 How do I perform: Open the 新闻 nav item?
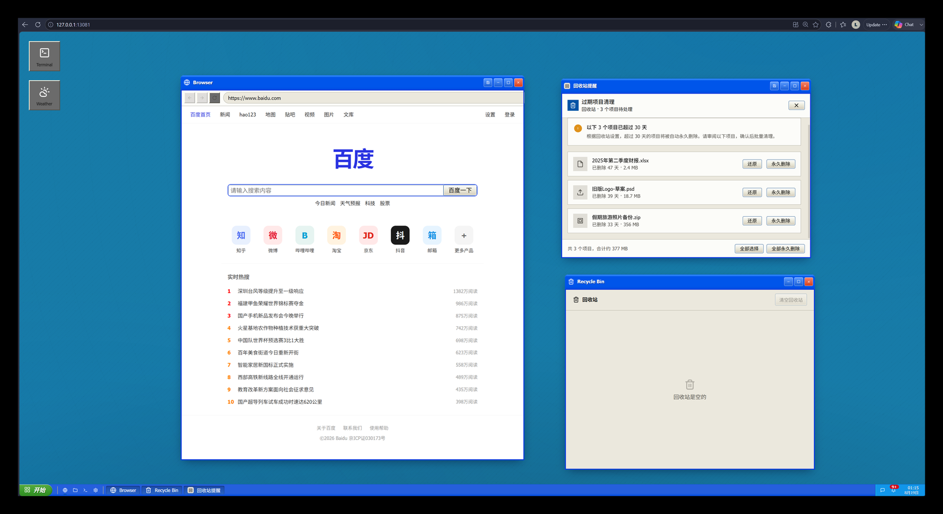[225, 115]
